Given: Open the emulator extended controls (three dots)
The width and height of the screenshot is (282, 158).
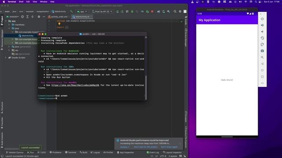Looking at the screenshot, I should (x=262, y=83).
